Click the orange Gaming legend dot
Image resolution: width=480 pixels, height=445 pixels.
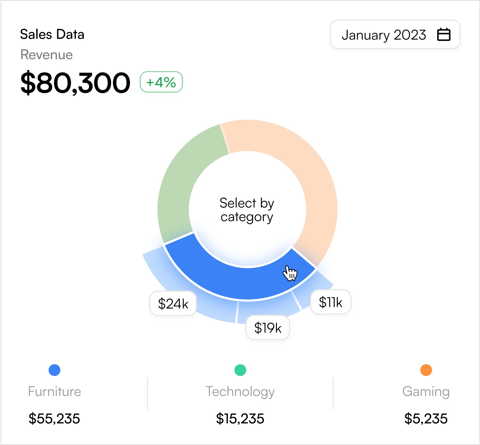point(426,370)
